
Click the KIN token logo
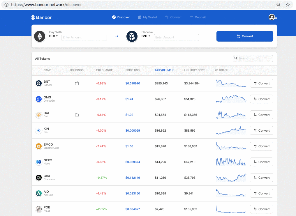[39, 130]
